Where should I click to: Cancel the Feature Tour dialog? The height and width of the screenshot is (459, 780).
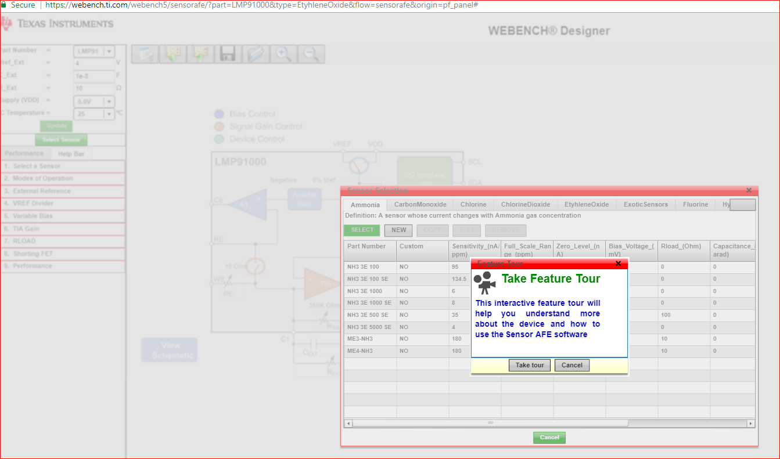coord(572,365)
